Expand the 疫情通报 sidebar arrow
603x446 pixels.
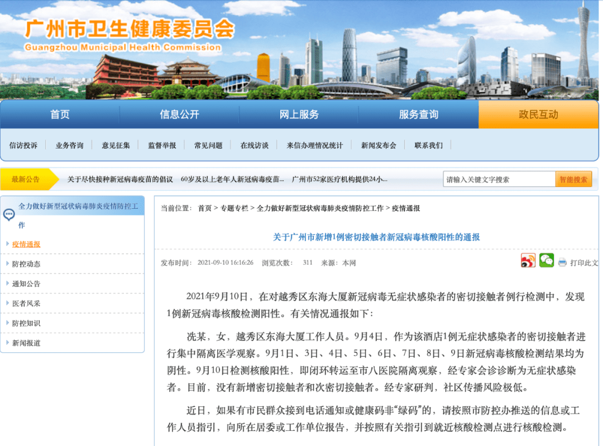pyautogui.click(x=7, y=244)
